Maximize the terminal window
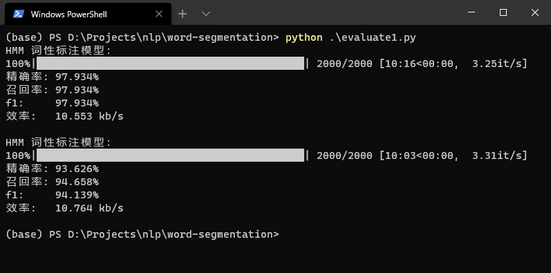This screenshot has height=273, width=551. (503, 12)
